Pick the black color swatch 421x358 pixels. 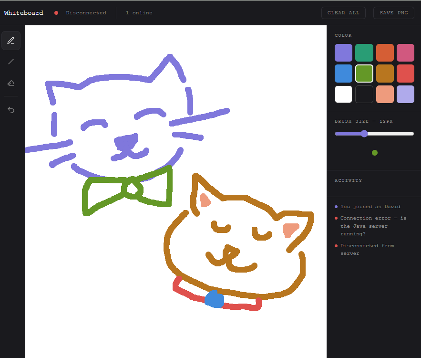(364, 95)
